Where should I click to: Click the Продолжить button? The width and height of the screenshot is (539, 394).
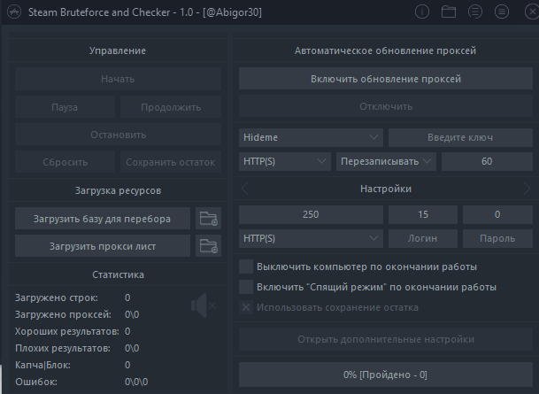[x=171, y=107]
